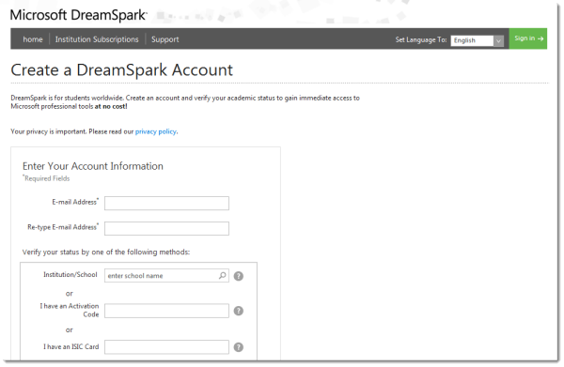Focus the Re-type E-mail Address field
The height and width of the screenshot is (367, 564).
pyautogui.click(x=166, y=228)
